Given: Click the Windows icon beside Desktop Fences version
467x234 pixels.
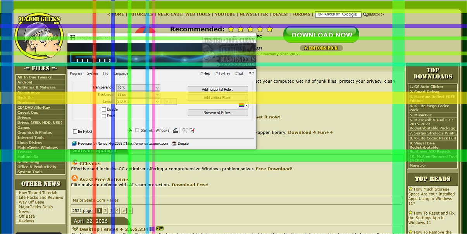Looking at the screenshot, I should (152, 229).
